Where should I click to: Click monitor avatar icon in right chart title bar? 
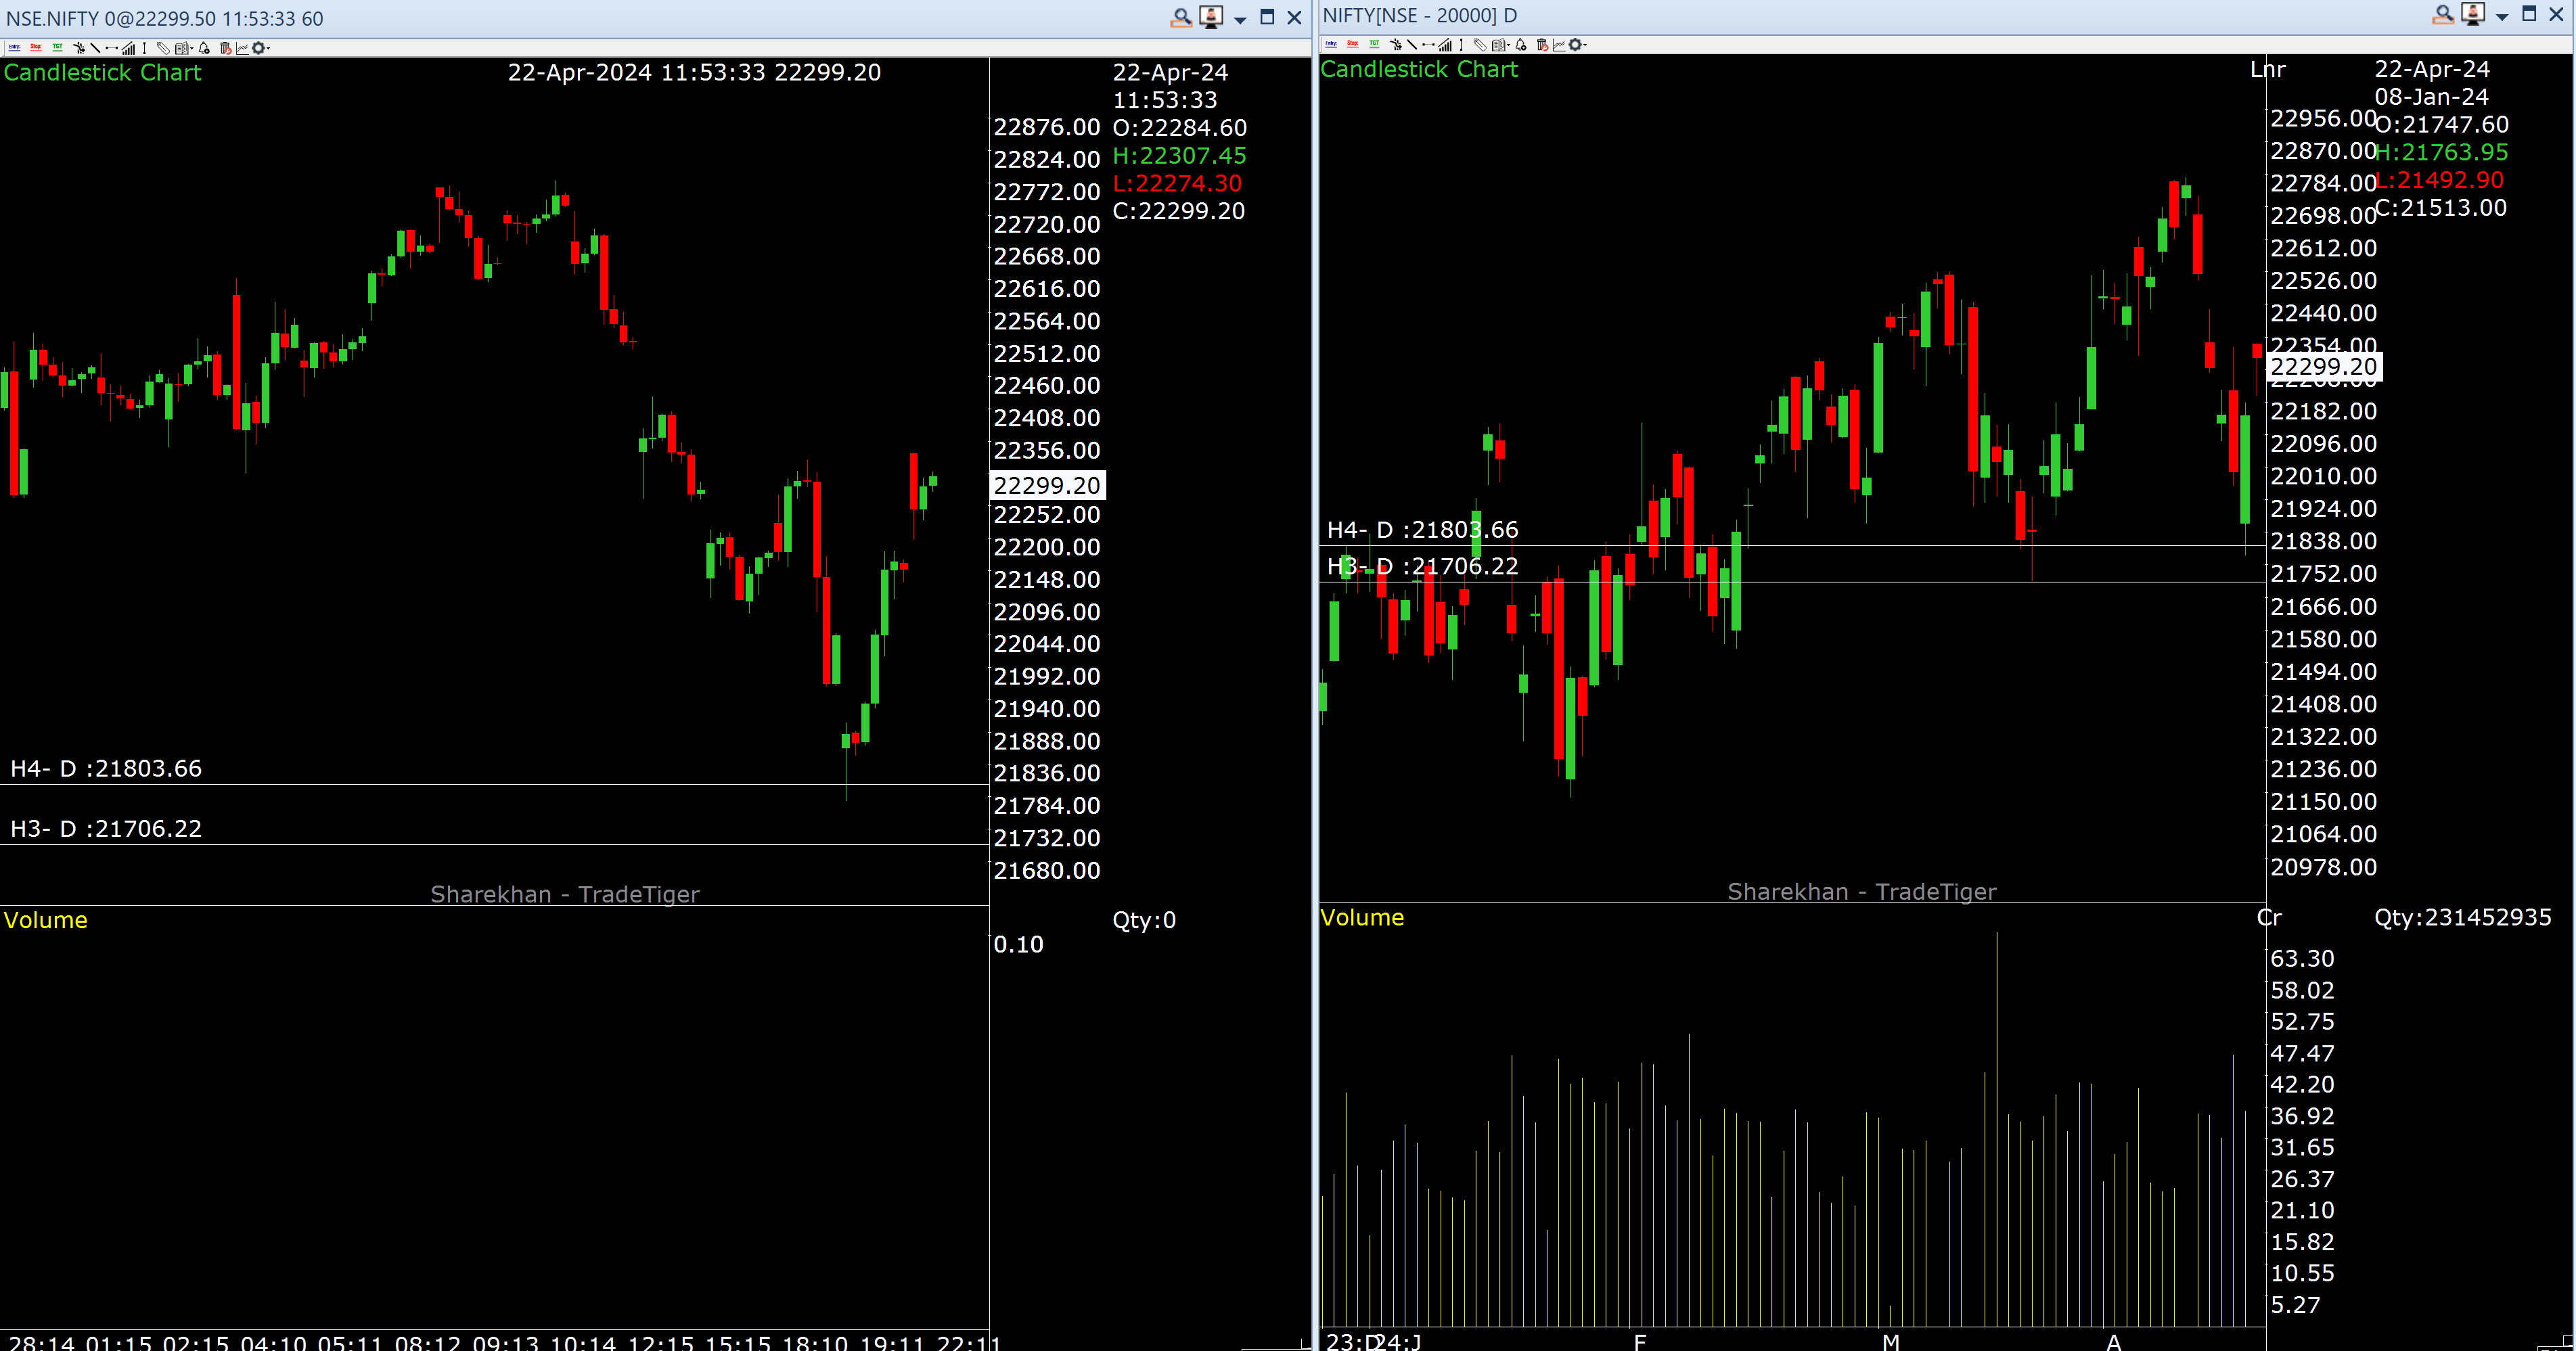[2473, 14]
